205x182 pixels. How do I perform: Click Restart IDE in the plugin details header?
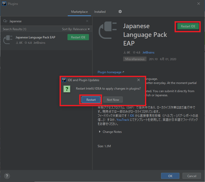tap(188, 26)
